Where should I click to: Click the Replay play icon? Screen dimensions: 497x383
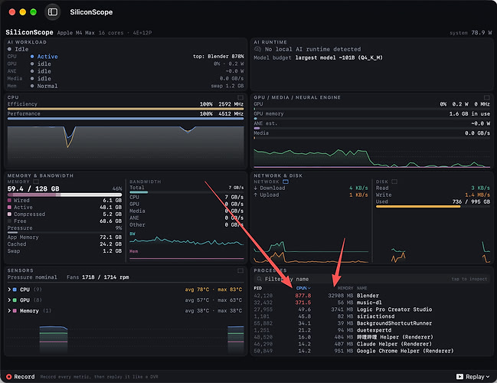459,377
